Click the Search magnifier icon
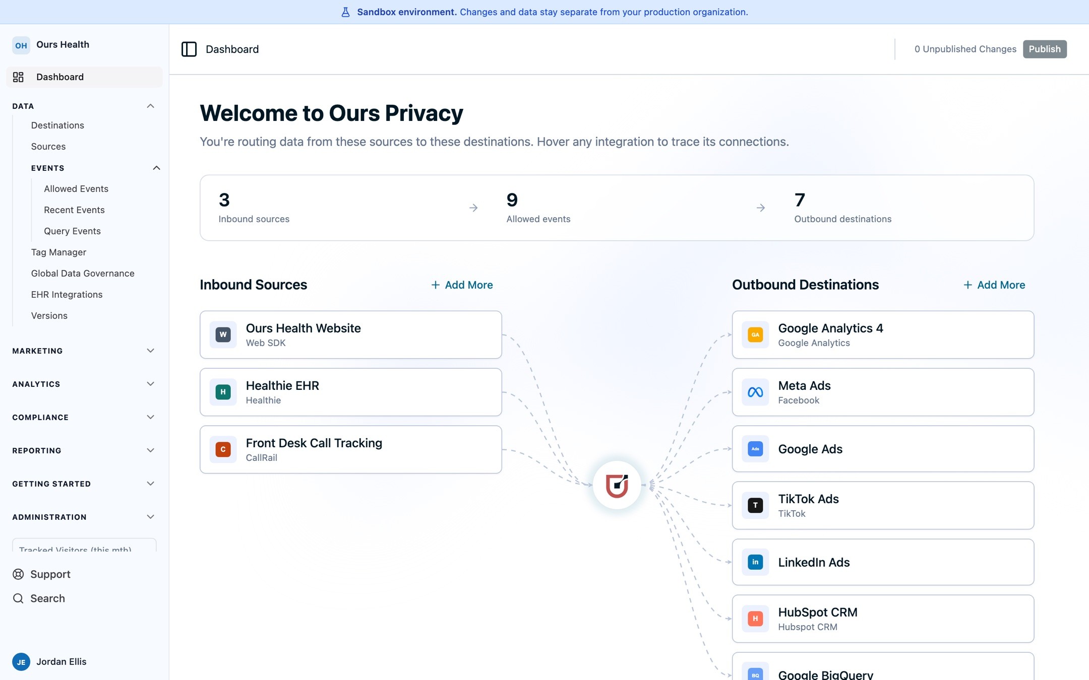 (x=18, y=598)
